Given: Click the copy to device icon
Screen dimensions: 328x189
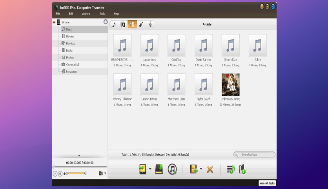Looking at the screenshot, I should click(143, 169).
